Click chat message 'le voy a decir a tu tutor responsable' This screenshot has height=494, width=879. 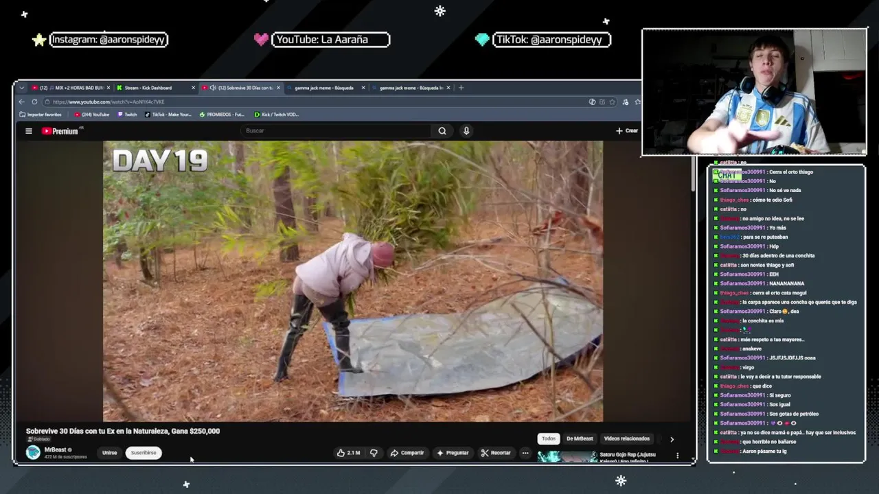click(781, 377)
